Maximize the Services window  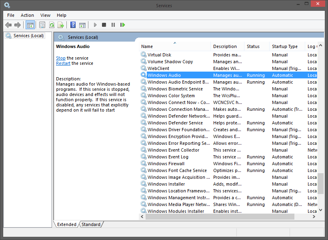coord(306,4)
